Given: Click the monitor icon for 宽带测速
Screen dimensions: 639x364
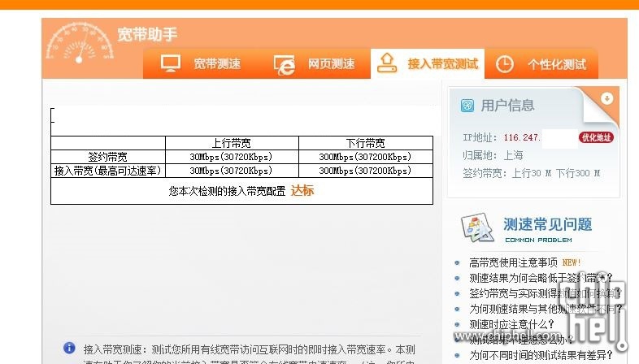Looking at the screenshot, I should coord(171,64).
